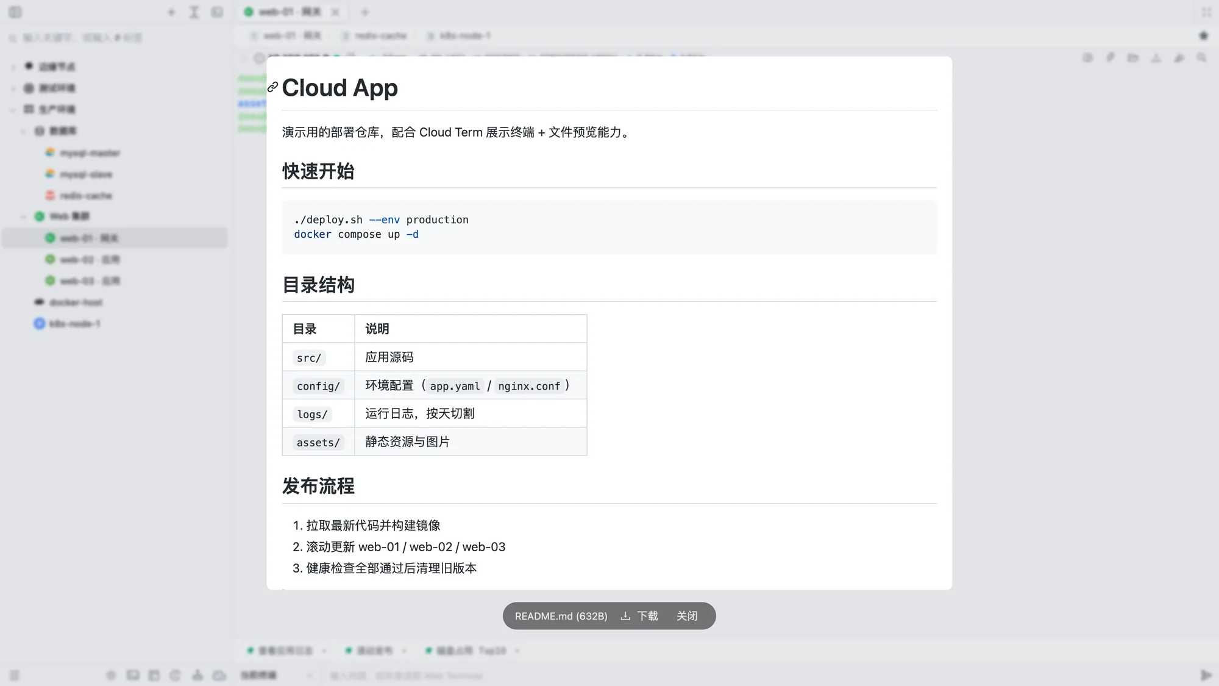Open dropdown arrow next to 滚动发布 command
The image size is (1219, 686).
point(404,651)
